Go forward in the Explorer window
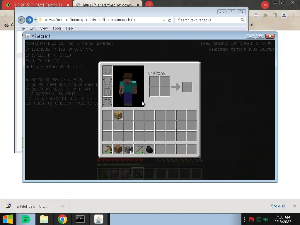This screenshot has height=225, width=300. pyautogui.click(x=29, y=20)
